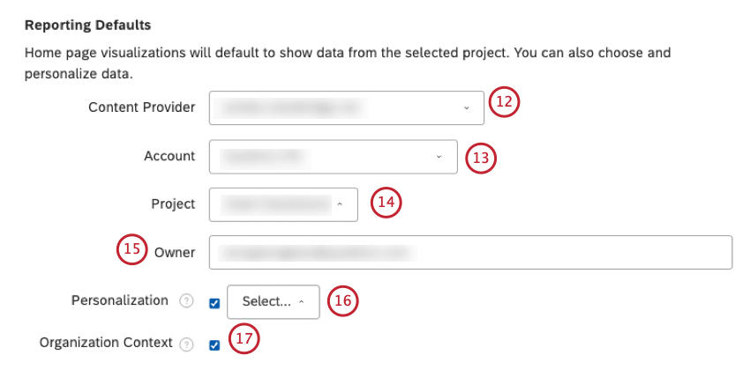Click the "Content Provider" field label

pos(142,107)
